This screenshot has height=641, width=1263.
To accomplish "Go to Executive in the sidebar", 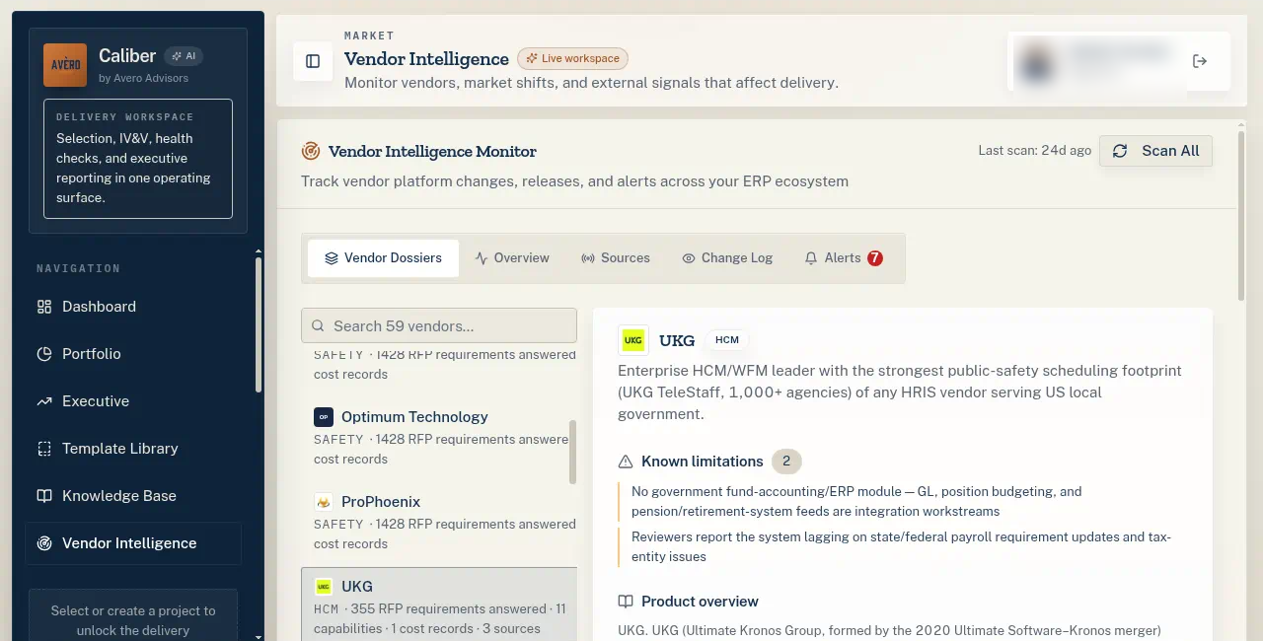I will (x=133, y=401).
